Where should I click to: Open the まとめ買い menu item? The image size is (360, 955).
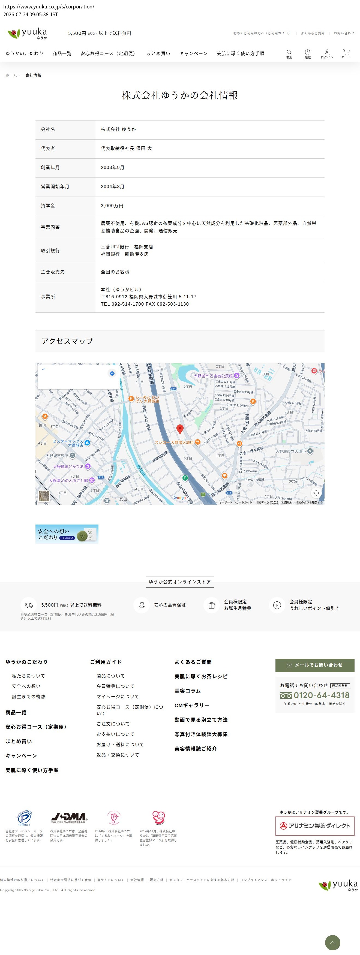pos(158,53)
